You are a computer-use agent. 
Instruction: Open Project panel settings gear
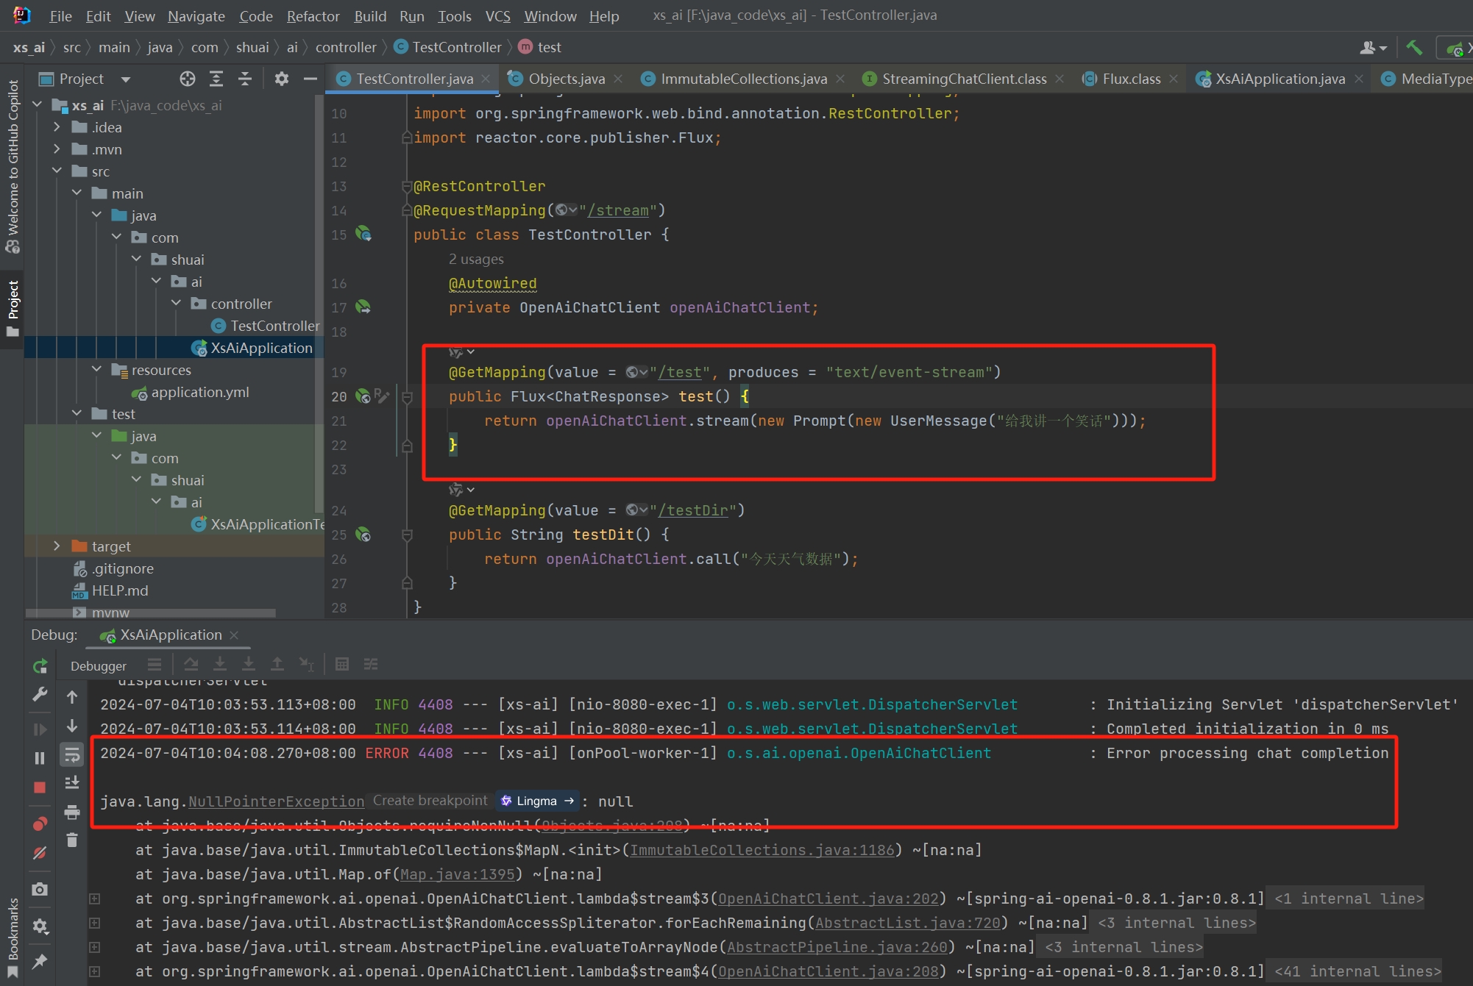tap(281, 79)
